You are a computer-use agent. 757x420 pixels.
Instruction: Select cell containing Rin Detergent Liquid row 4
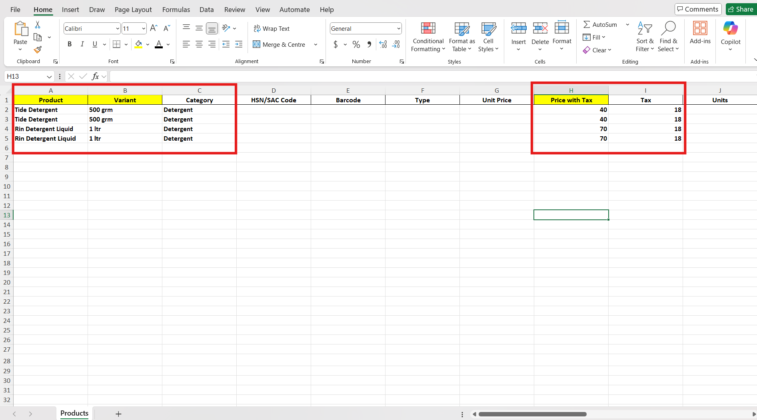[51, 129]
